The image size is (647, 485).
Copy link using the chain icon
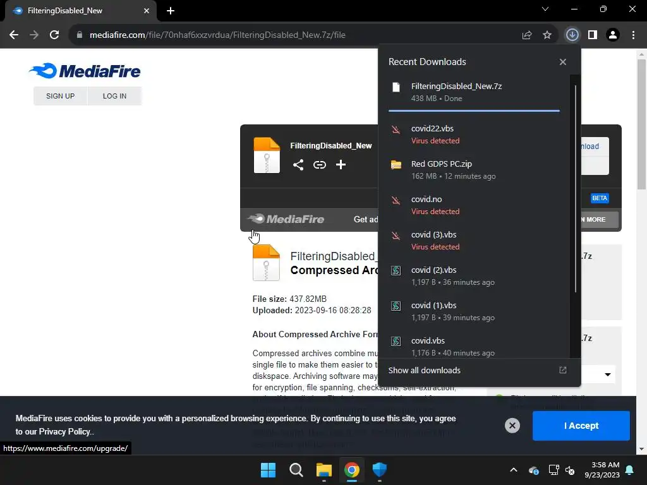pyautogui.click(x=319, y=165)
